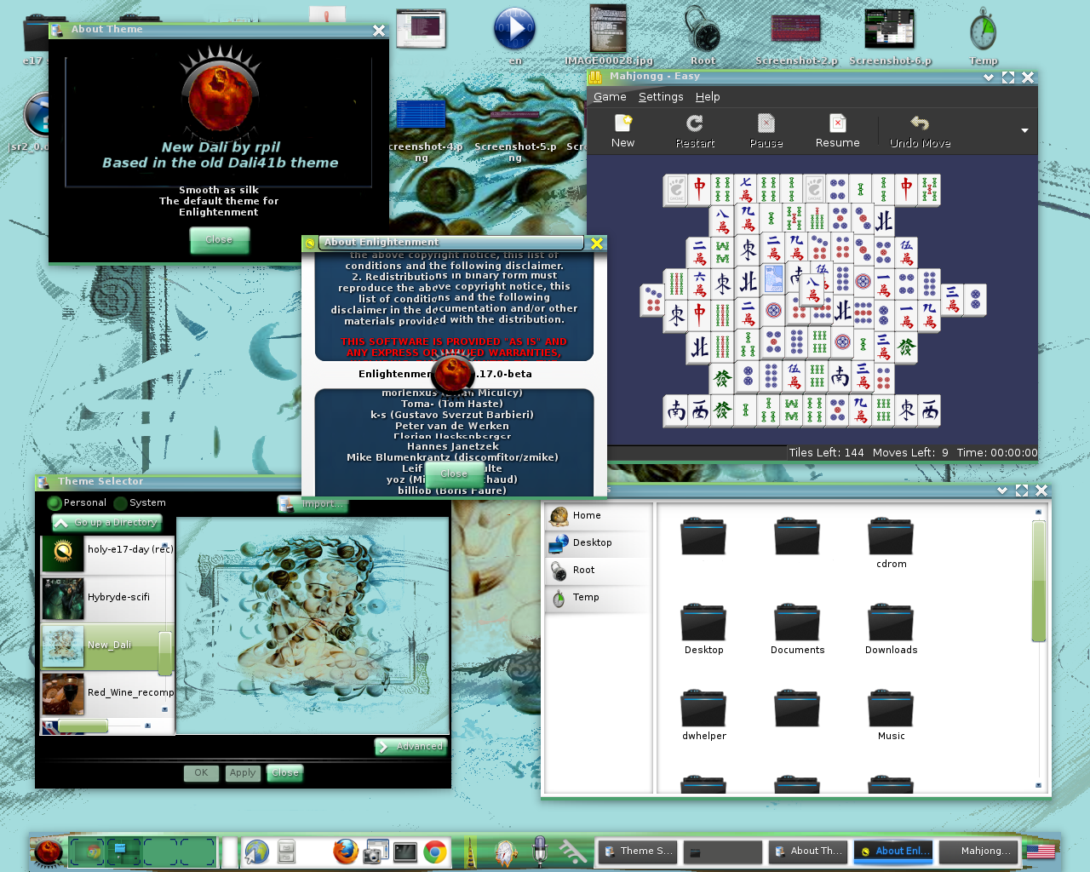Open the file manager launcher on shelf
1090x872 pixels.
286,852
